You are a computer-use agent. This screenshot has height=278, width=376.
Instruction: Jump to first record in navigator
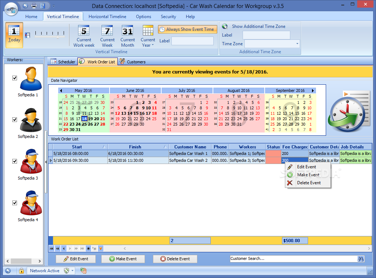(52, 249)
